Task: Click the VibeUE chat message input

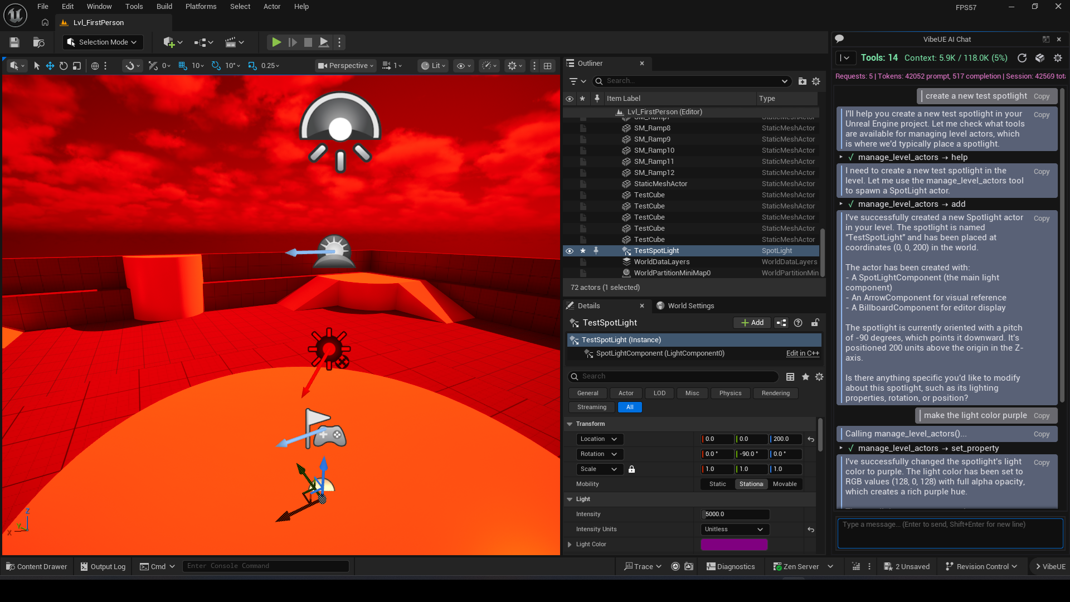Action: click(950, 533)
